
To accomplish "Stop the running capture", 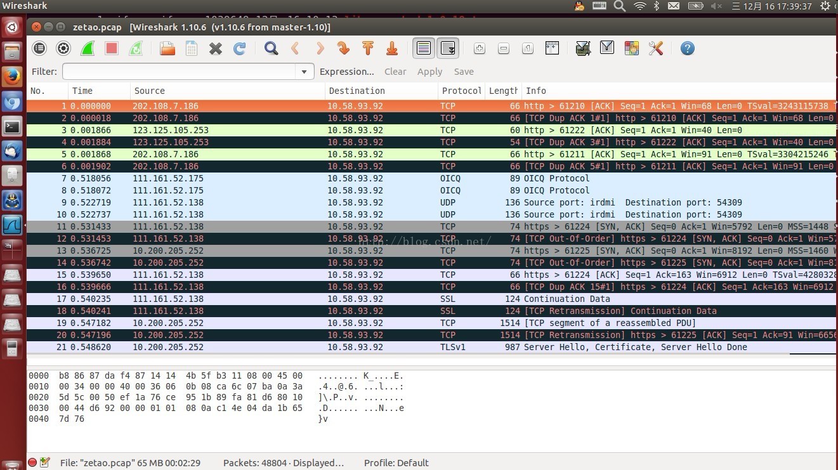I will [x=112, y=48].
